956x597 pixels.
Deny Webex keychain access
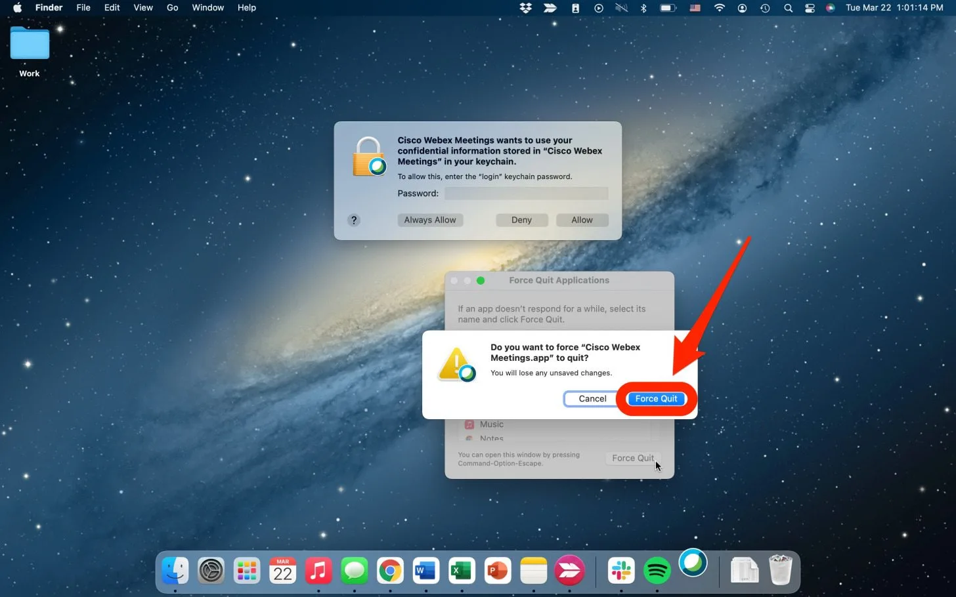521,220
